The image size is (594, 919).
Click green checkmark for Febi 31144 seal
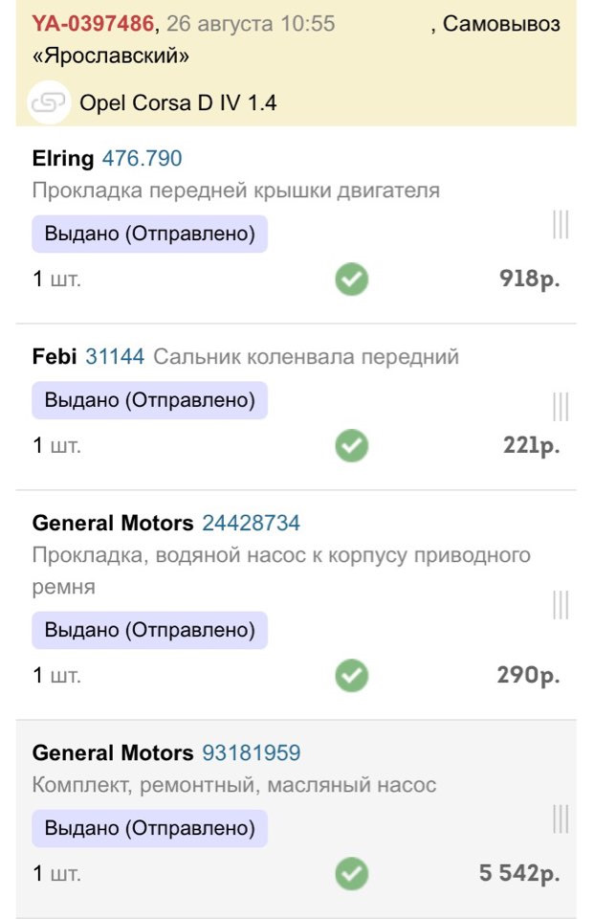(351, 445)
